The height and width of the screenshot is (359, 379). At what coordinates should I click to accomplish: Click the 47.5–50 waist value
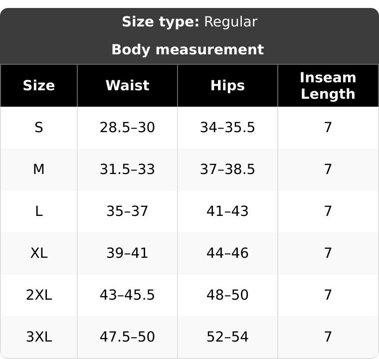[127, 337]
